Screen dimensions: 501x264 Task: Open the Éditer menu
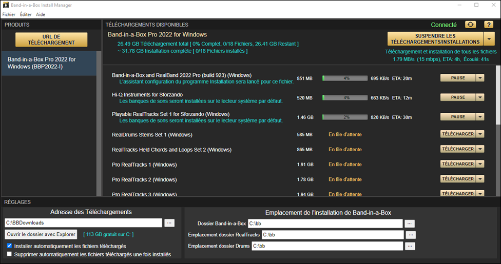click(x=26, y=14)
